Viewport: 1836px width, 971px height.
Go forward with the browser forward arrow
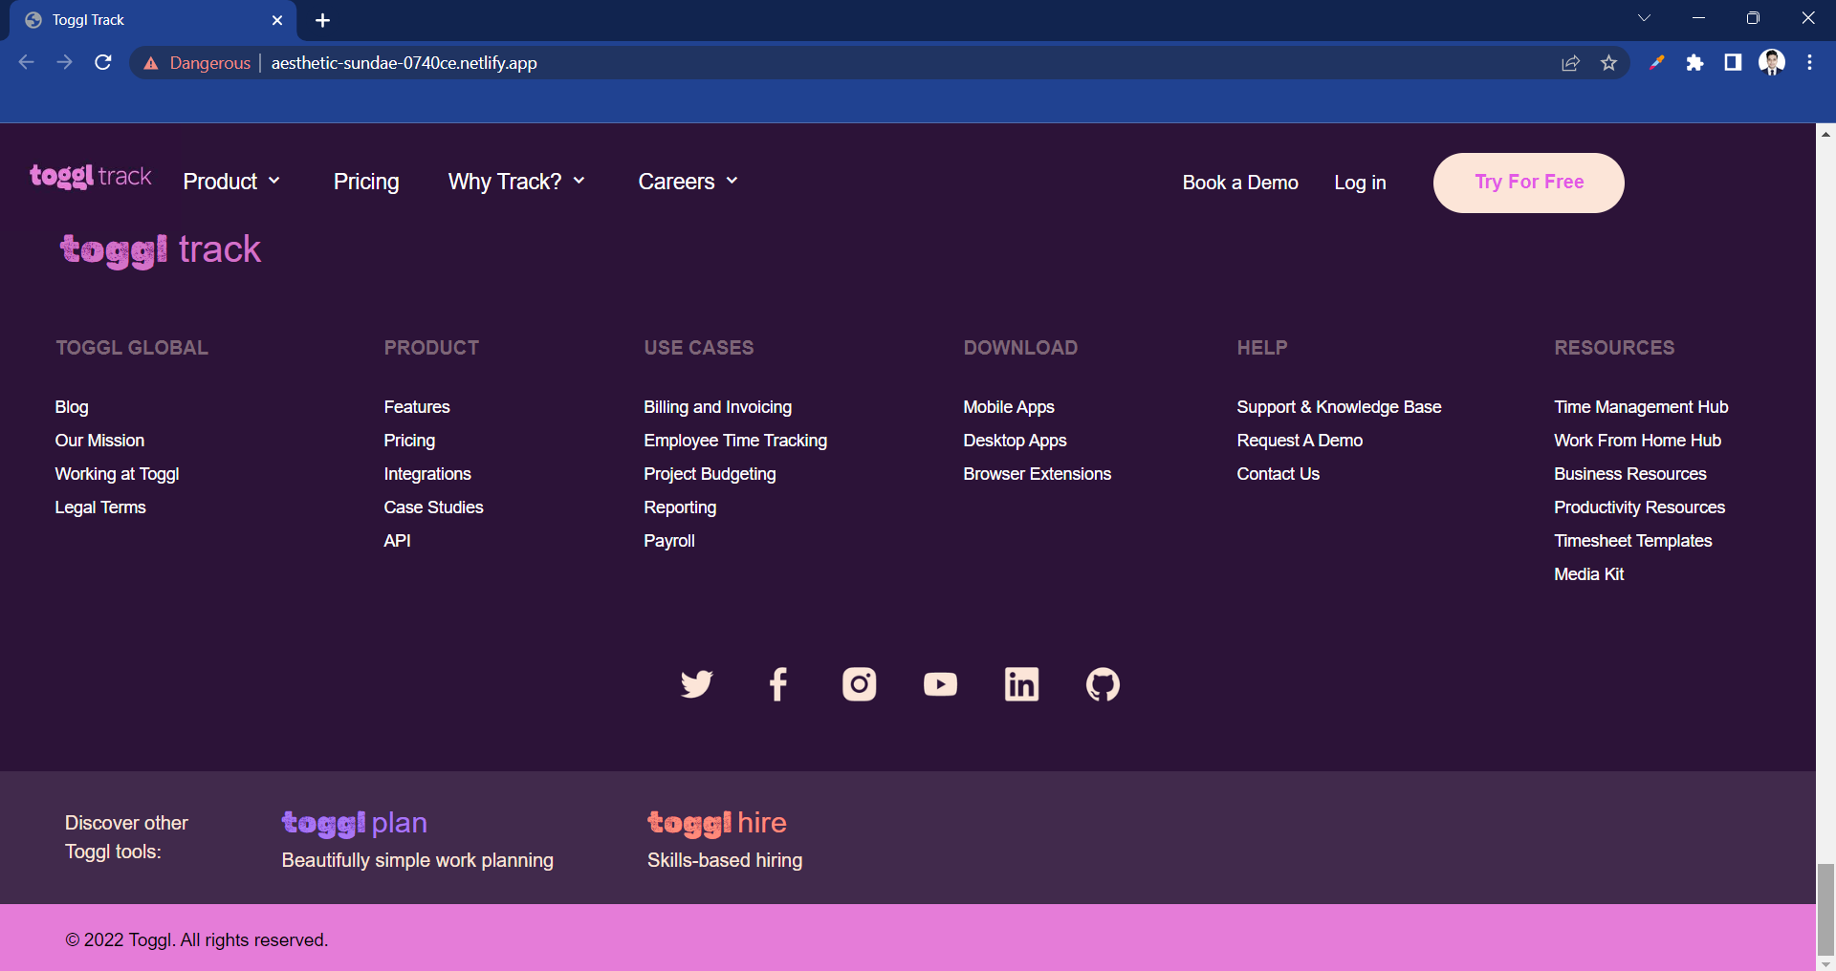[x=64, y=62]
